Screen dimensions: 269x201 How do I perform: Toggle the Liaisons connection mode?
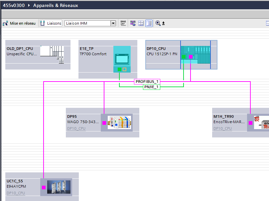(51, 23)
